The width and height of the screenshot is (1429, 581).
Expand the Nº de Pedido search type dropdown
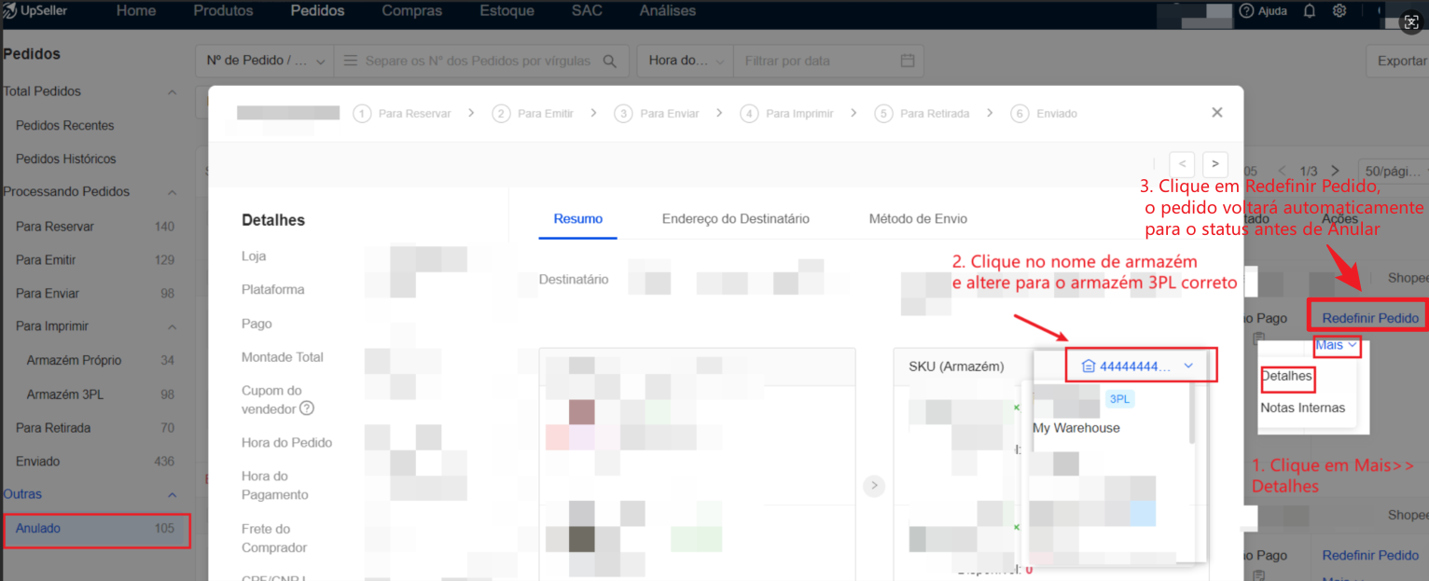click(265, 62)
